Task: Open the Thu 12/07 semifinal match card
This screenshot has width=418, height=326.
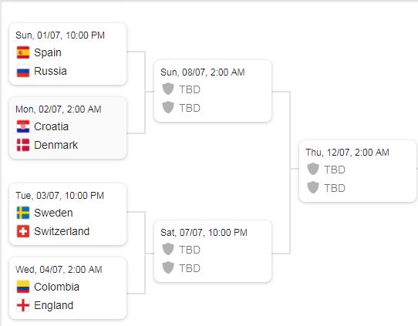Action: (358, 171)
